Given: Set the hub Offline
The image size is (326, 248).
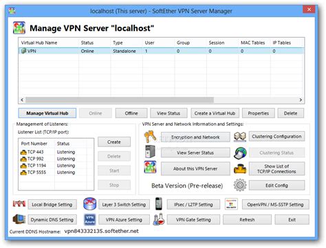Looking at the screenshot, I should pyautogui.click(x=131, y=113).
